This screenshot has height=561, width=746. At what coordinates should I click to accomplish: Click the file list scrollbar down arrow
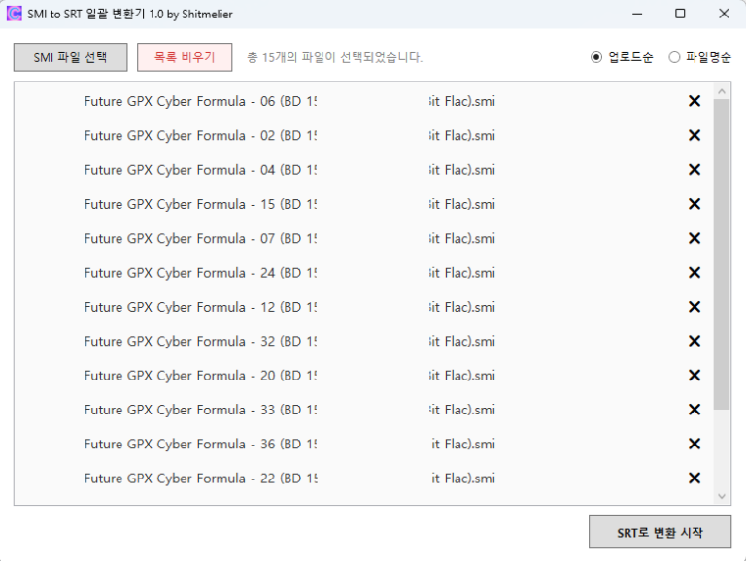722,496
